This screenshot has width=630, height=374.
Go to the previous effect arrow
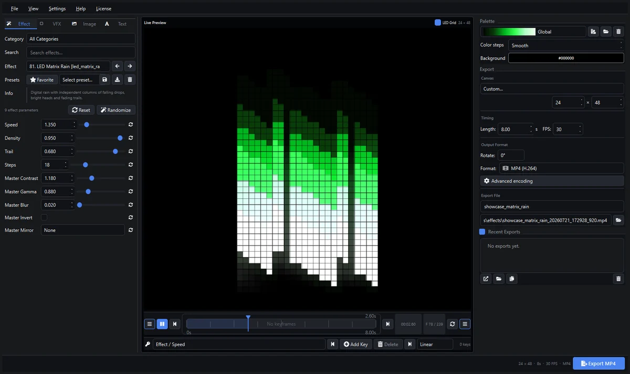(x=118, y=66)
